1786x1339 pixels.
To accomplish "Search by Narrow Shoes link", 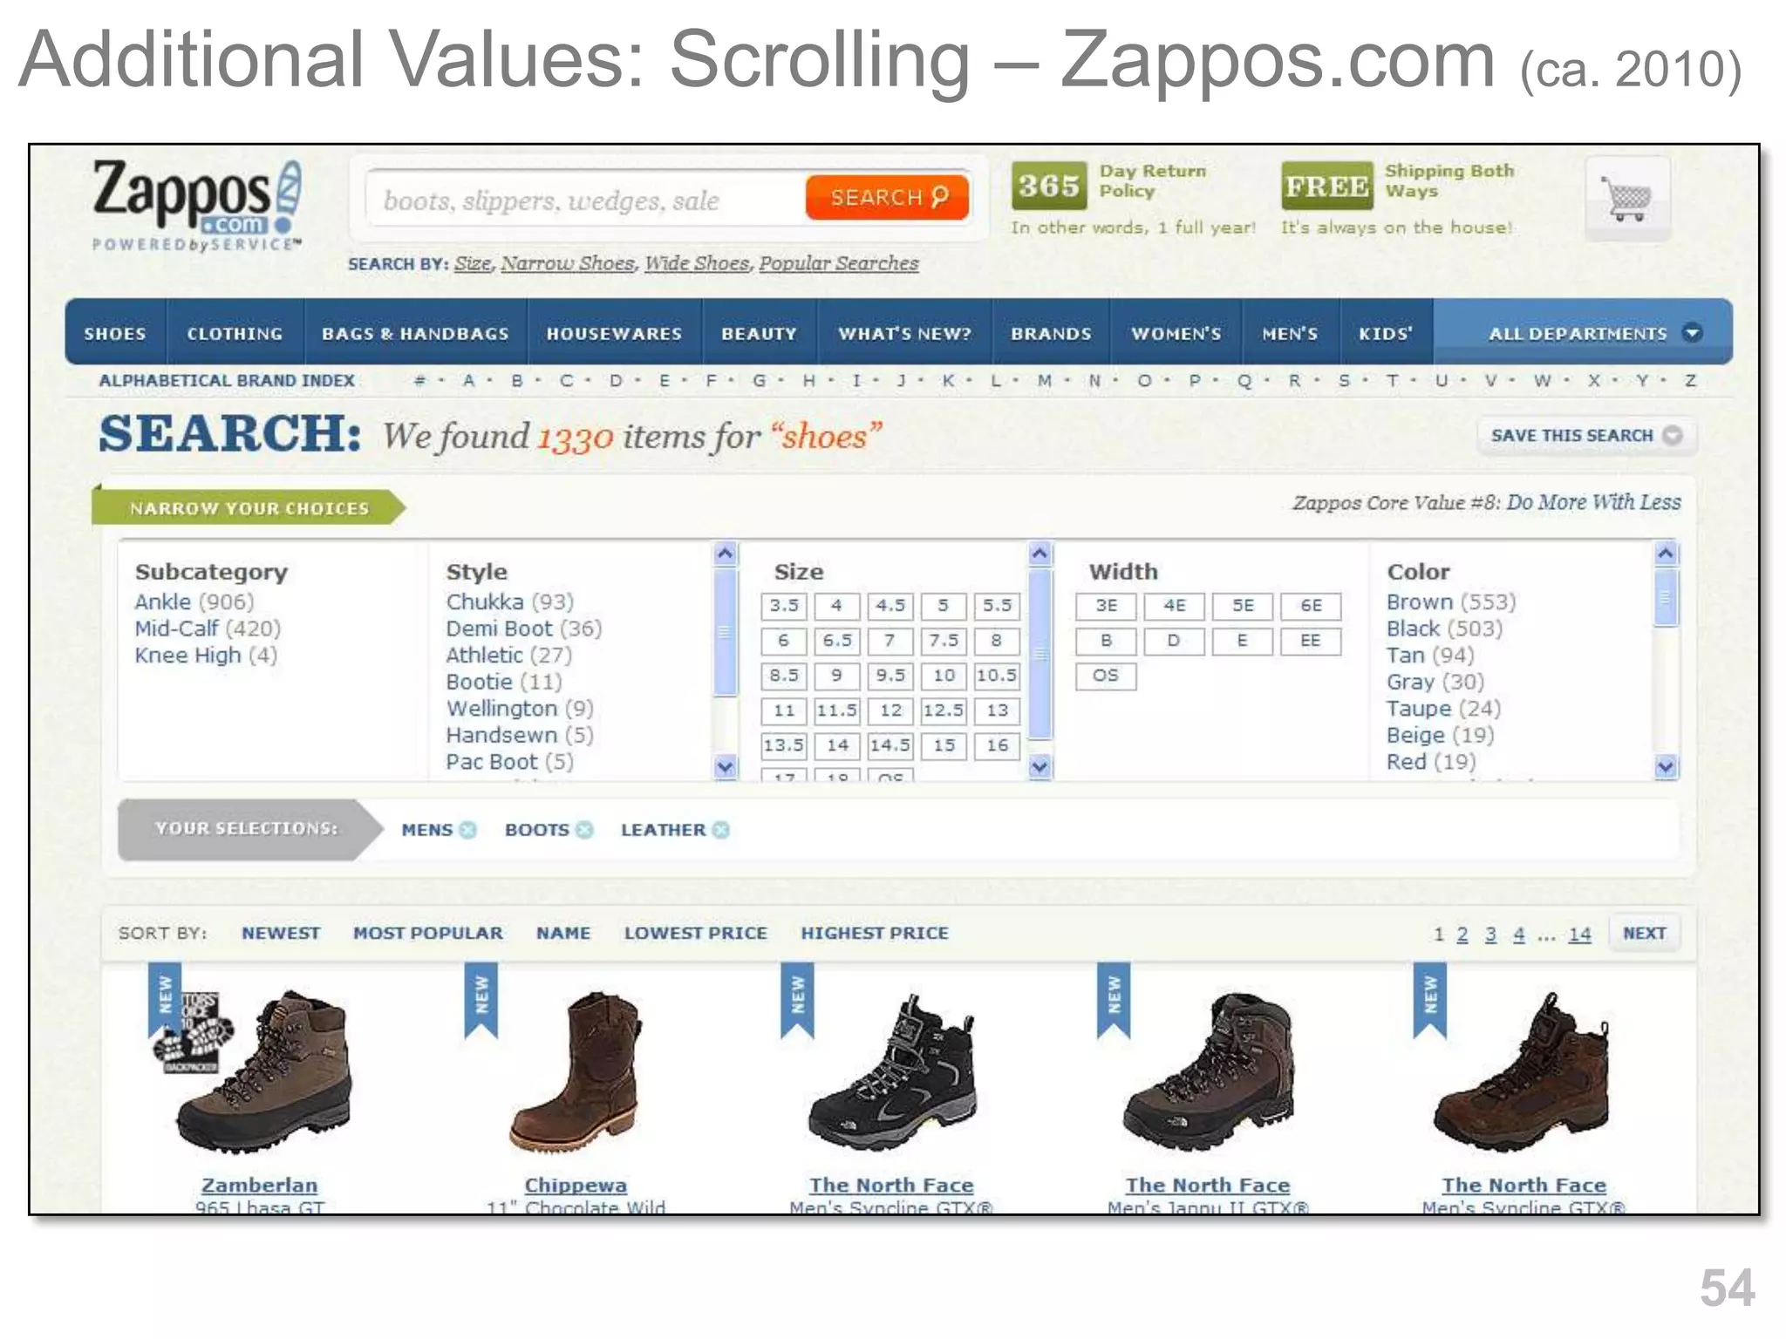I will (x=568, y=263).
